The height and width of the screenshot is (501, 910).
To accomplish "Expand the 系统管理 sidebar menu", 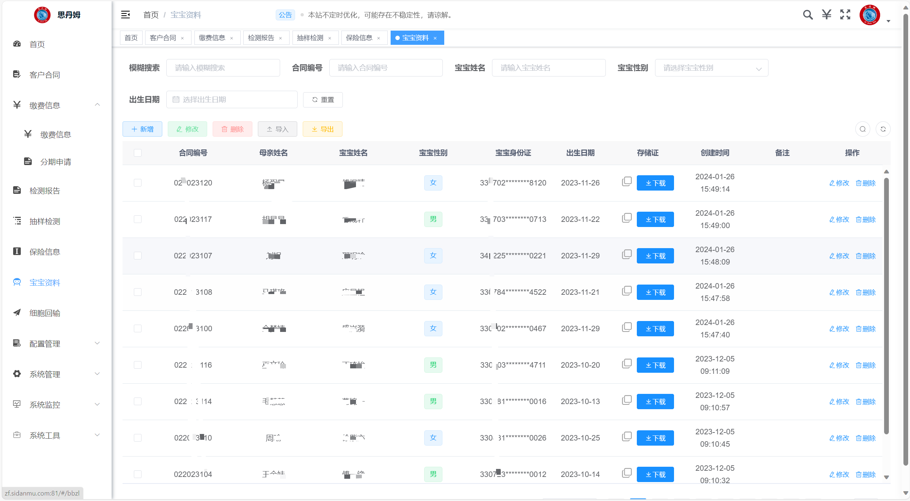I will coord(97,374).
